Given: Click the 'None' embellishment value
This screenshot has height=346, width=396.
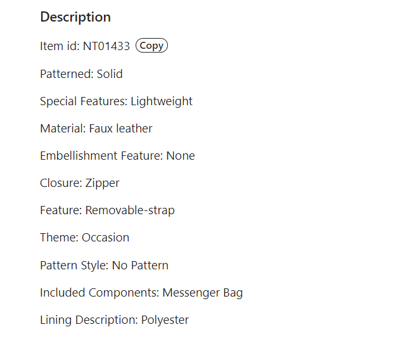Looking at the screenshot, I should [181, 156].
